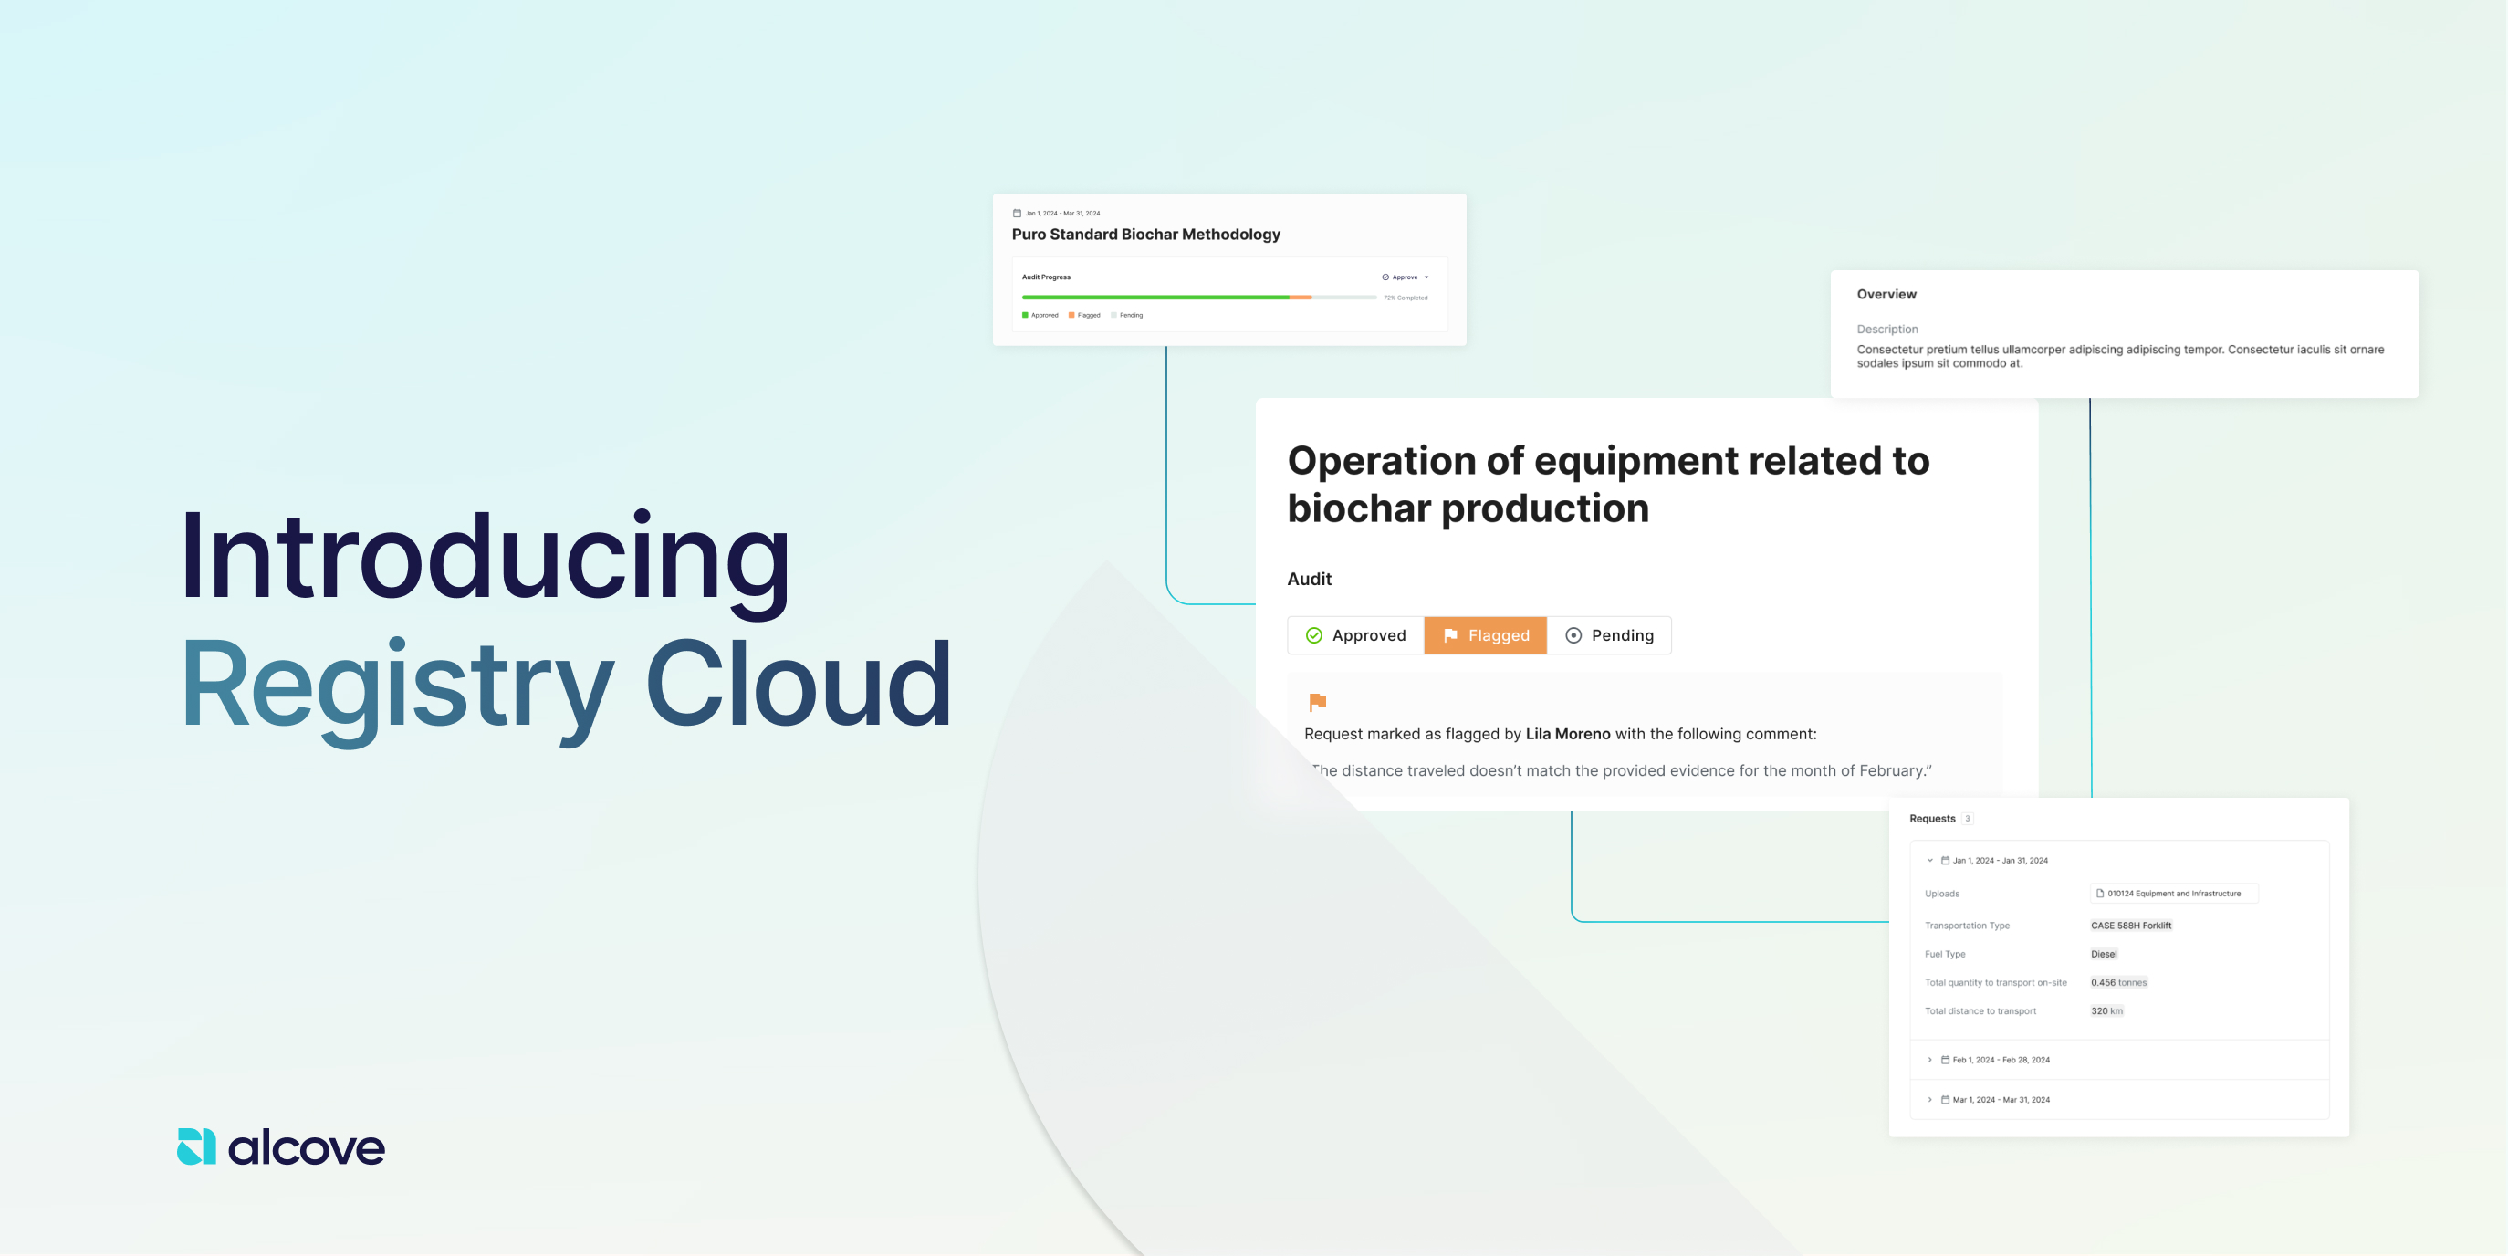
Task: Select the Flagged audit status
Action: [x=1485, y=634]
